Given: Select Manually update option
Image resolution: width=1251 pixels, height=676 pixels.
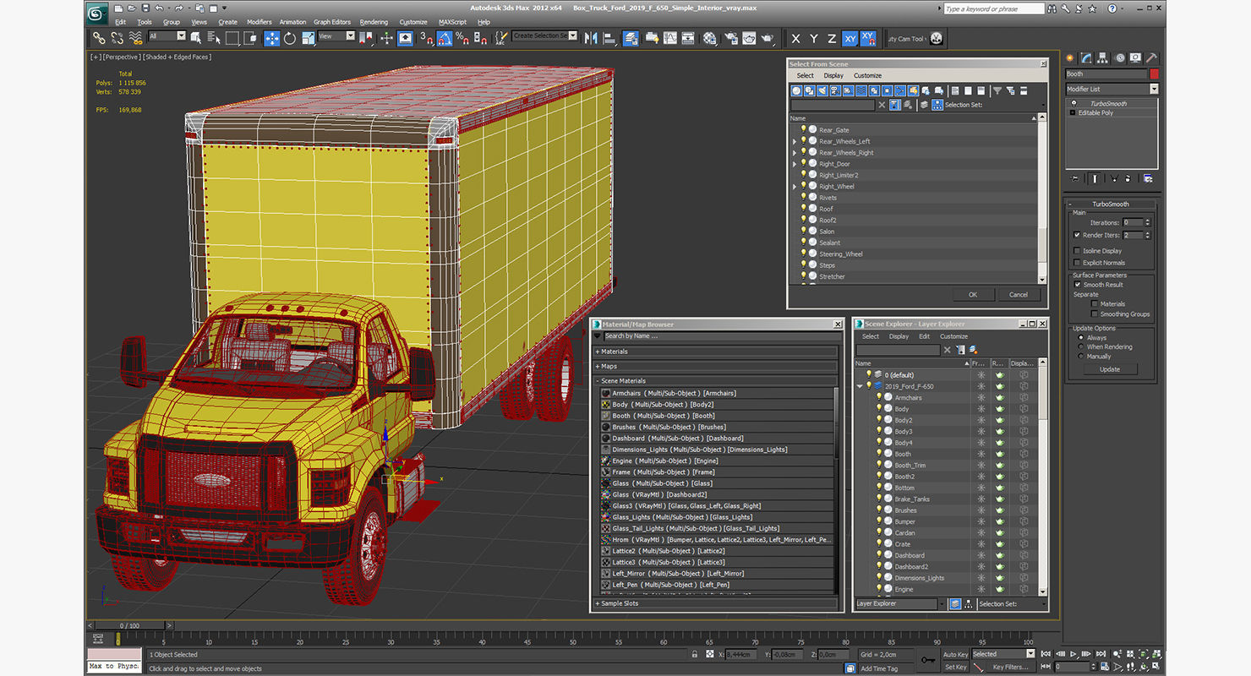Looking at the screenshot, I should (1080, 357).
